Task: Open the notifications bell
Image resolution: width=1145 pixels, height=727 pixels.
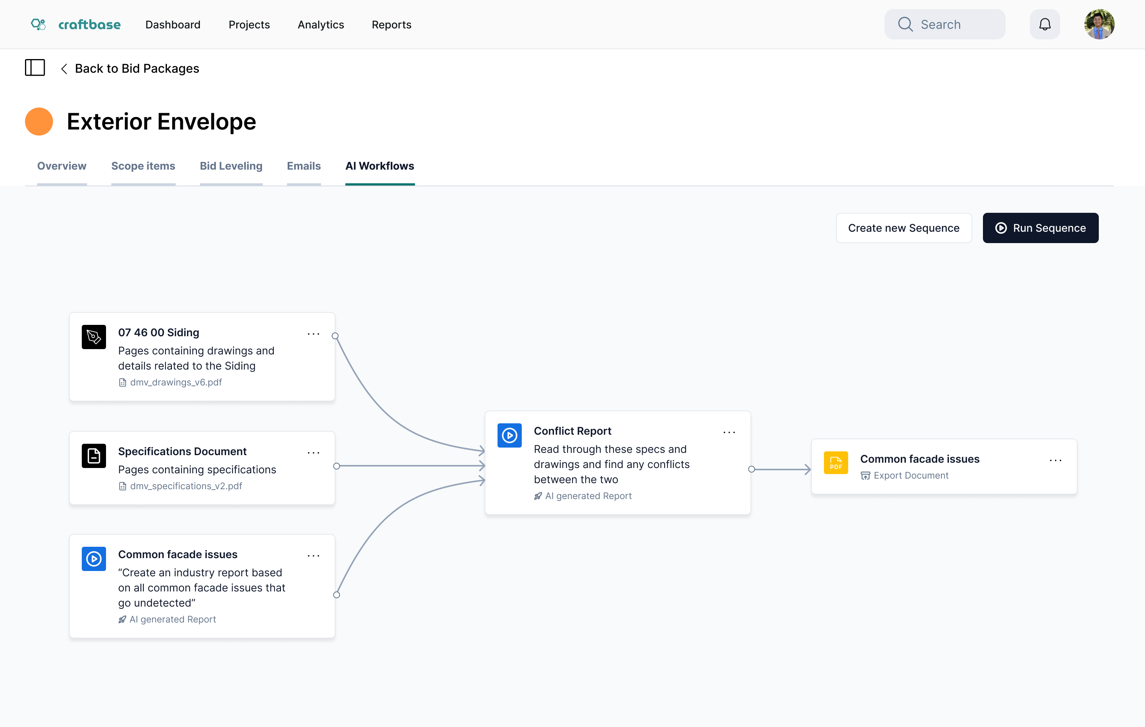Action: tap(1044, 24)
